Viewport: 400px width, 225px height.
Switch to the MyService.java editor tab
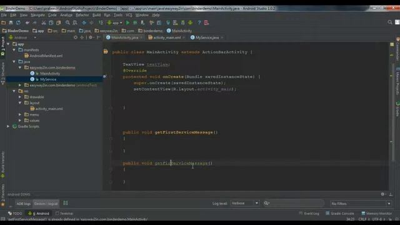207,37
